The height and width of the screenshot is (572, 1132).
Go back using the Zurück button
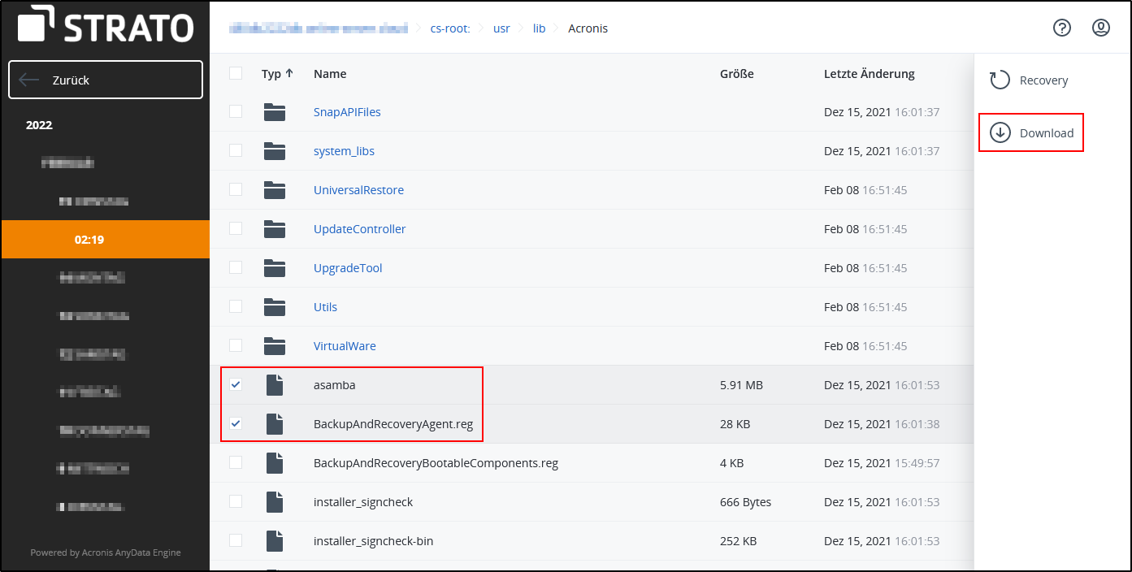click(106, 80)
